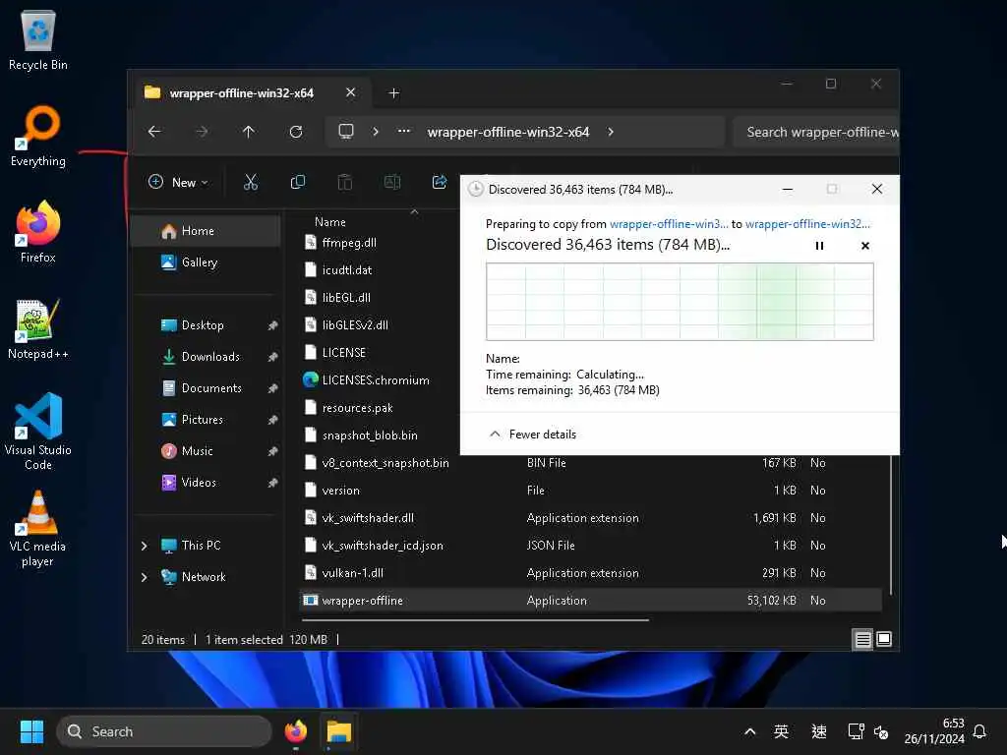Viewport: 1007px width, 755px height.
Task: Click the destination folder link in copy dialog
Action: click(x=807, y=224)
